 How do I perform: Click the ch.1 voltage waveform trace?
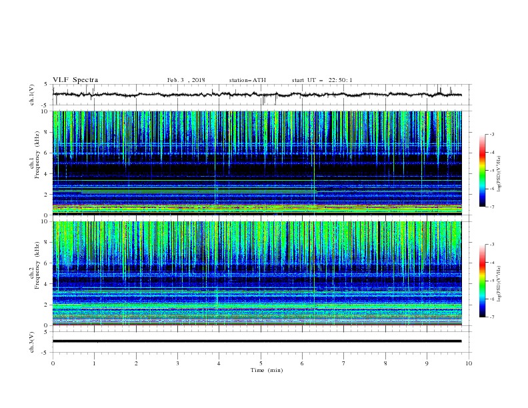click(x=257, y=95)
